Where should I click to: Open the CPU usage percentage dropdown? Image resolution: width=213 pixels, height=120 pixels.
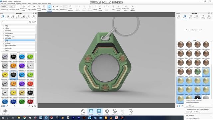(x=12, y=6)
